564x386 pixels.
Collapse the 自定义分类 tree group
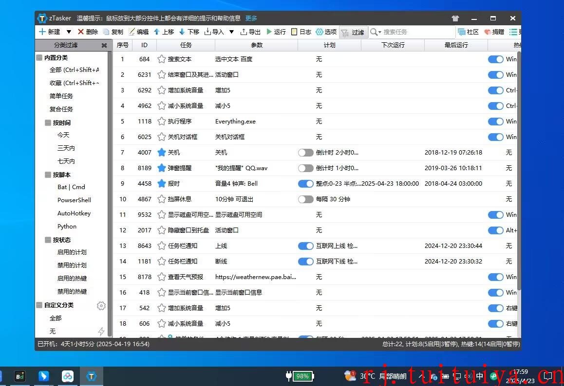pos(39,305)
